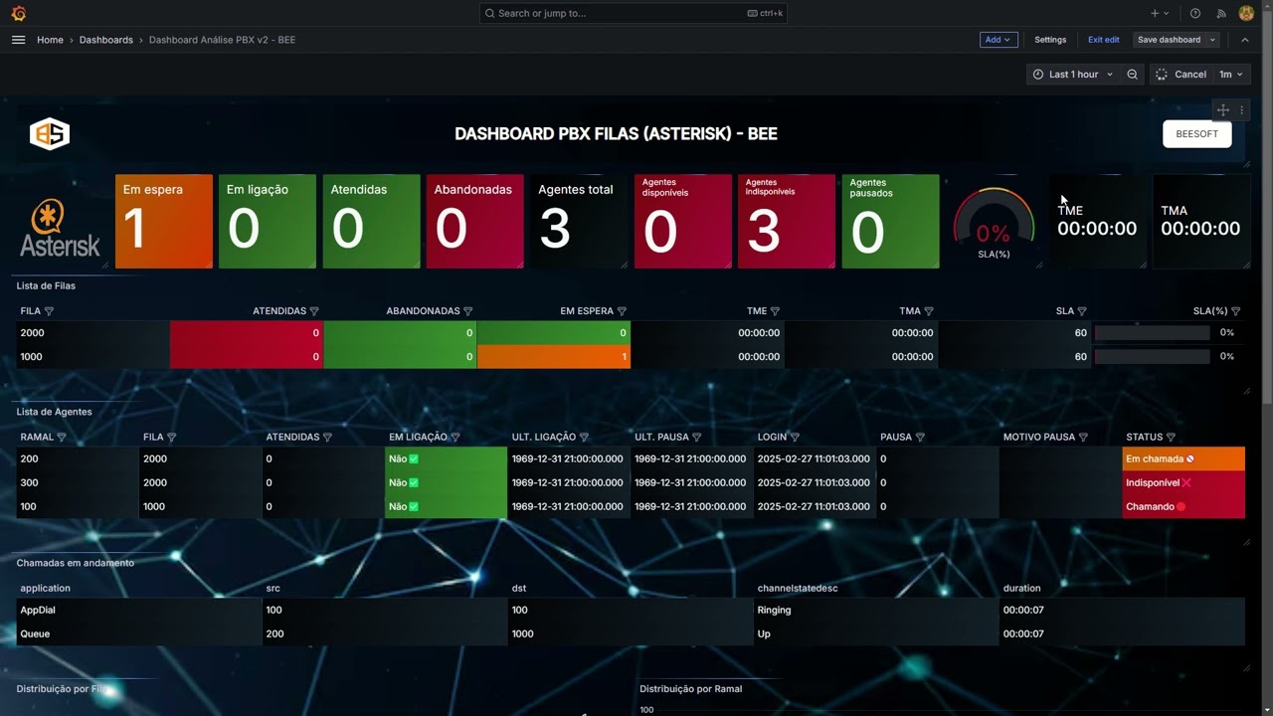Click Save dashboard
The width and height of the screenshot is (1273, 716).
click(x=1169, y=40)
